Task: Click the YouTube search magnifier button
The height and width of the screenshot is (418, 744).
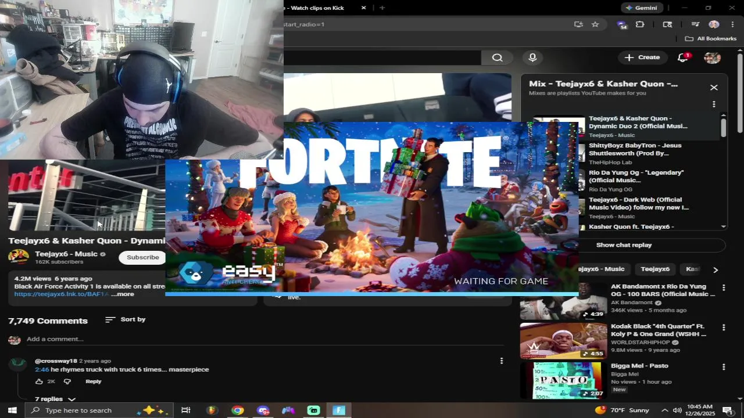Action: [x=497, y=57]
